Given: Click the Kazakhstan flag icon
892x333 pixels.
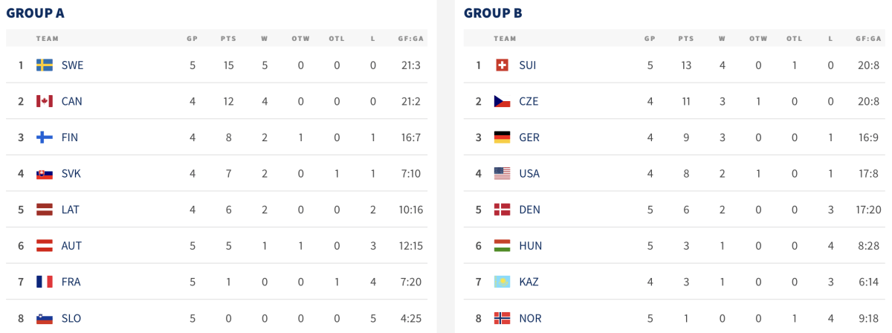Looking at the screenshot, I should (502, 282).
